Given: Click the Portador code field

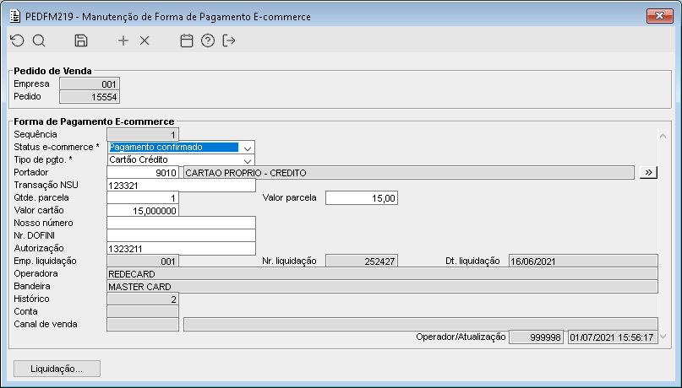Looking at the screenshot, I should point(143,173).
